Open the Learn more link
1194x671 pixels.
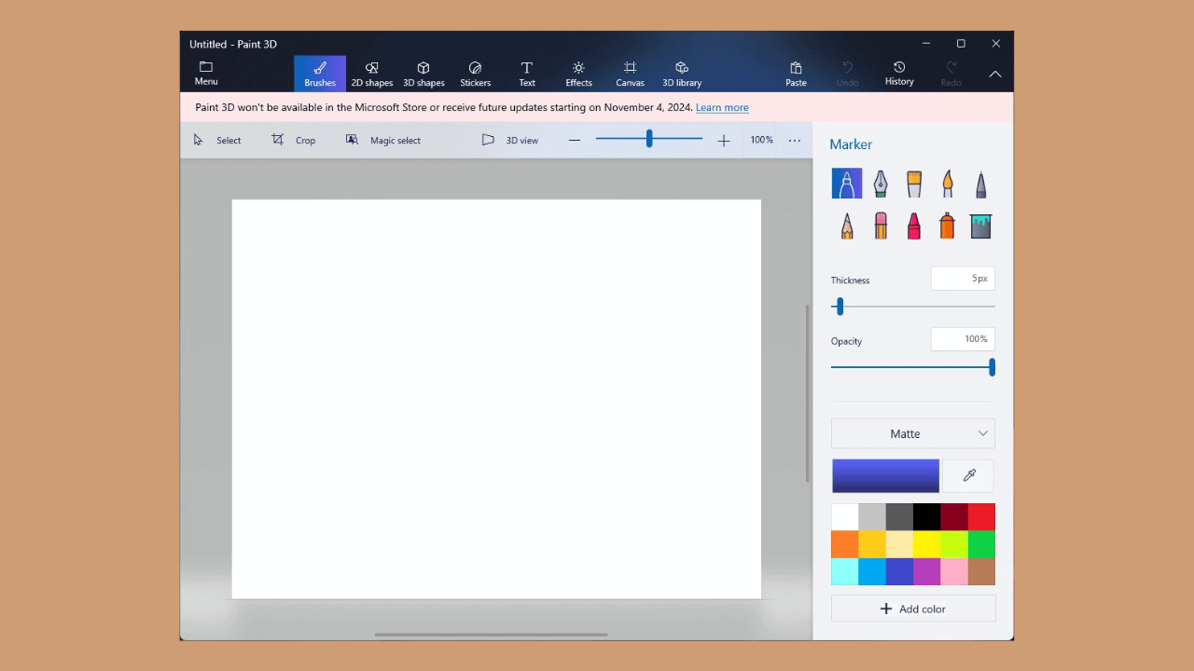click(721, 107)
